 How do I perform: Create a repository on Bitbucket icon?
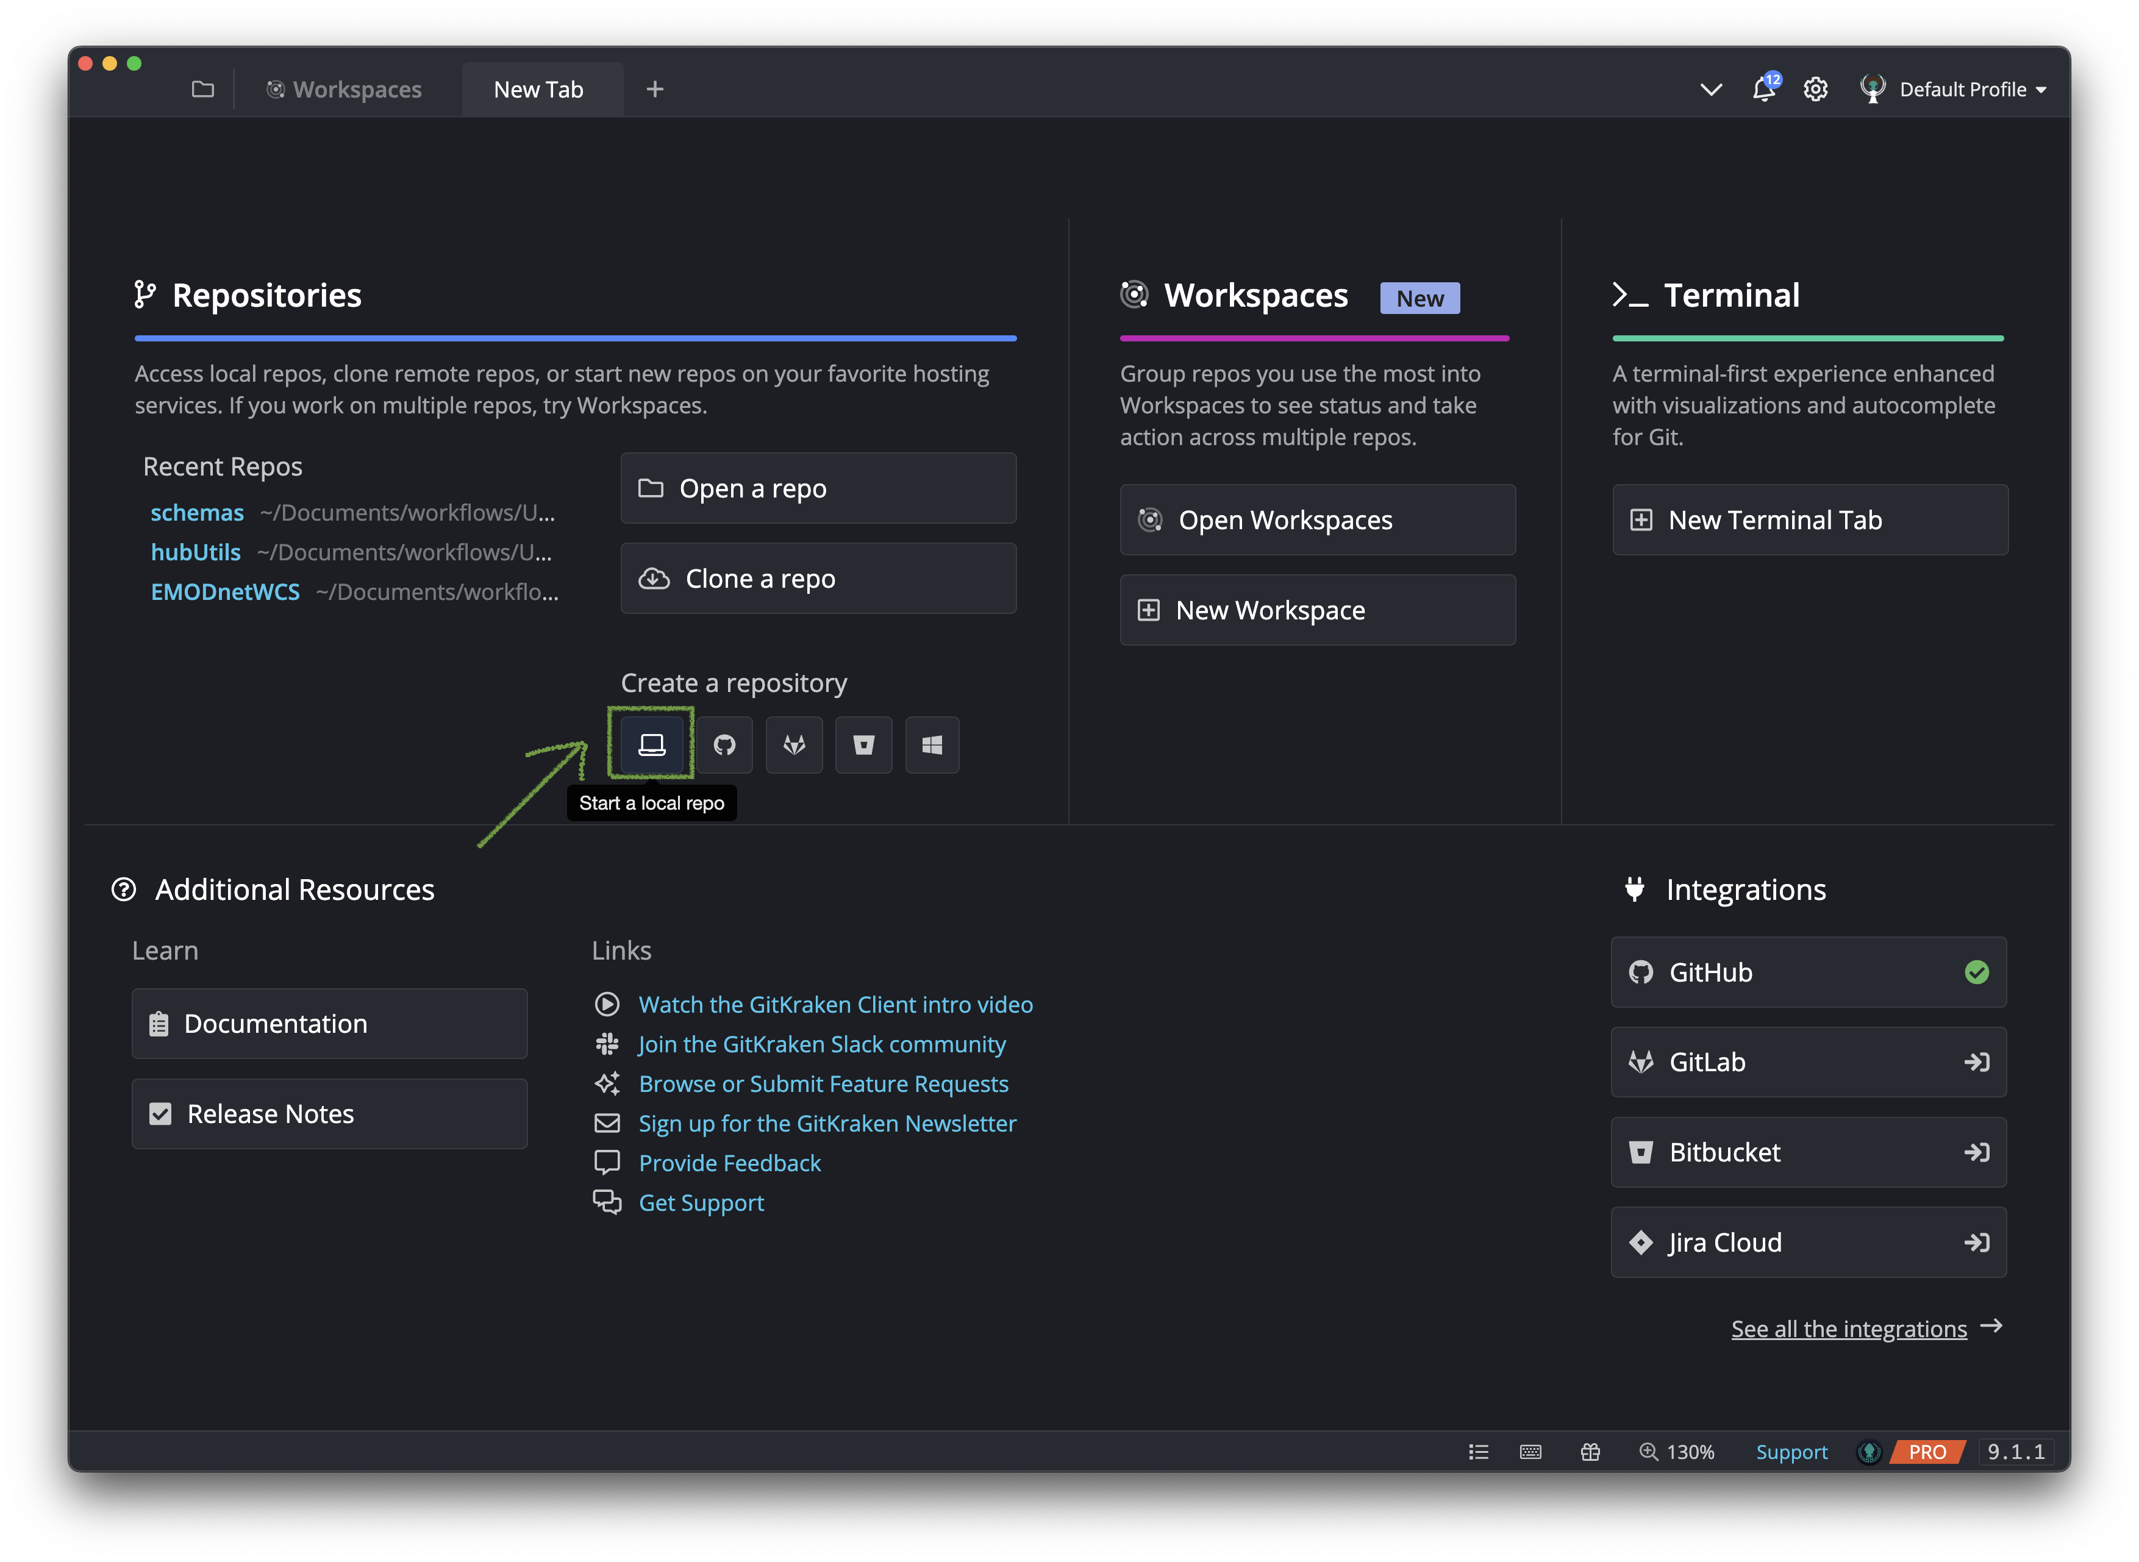863,745
